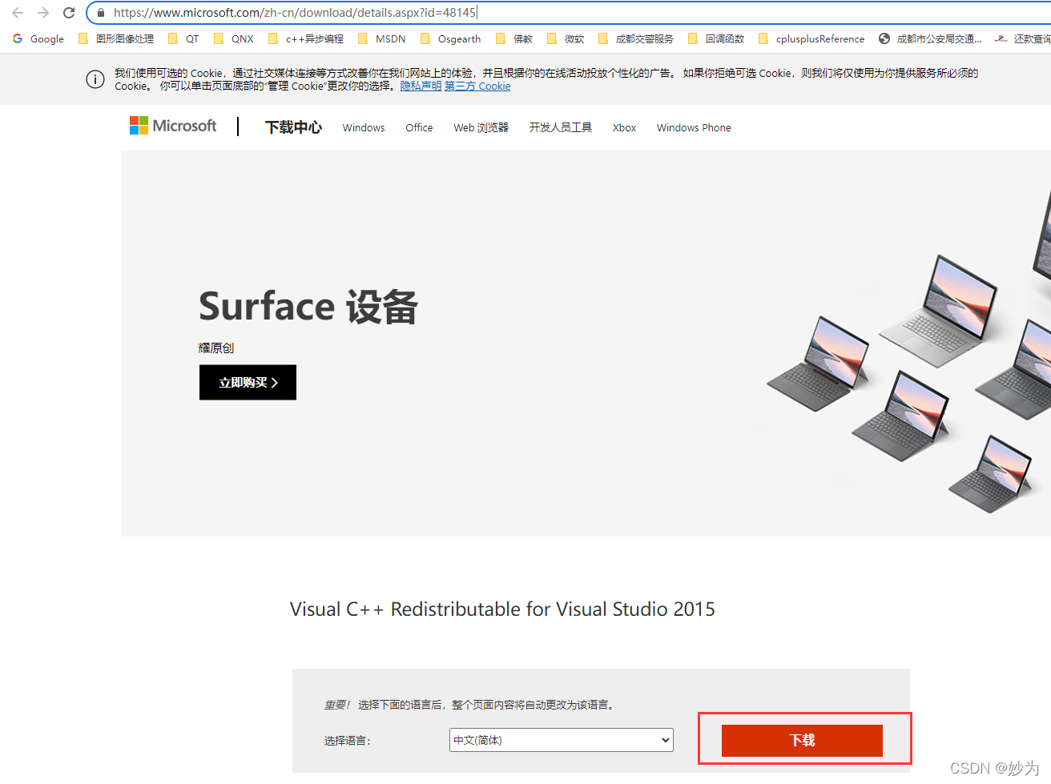The height and width of the screenshot is (784, 1051).
Task: Open the 还款查询 bookmark
Action: click(x=1023, y=38)
